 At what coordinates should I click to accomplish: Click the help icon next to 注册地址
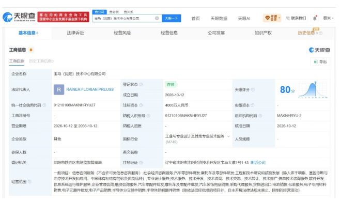141,163
